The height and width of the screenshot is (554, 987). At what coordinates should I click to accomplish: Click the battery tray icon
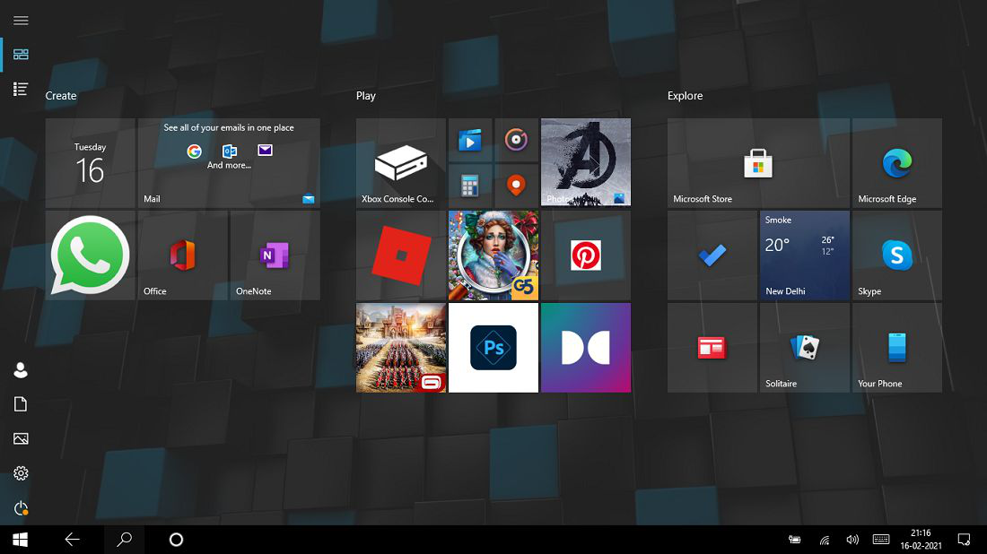coord(795,540)
